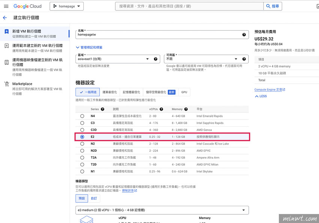Open the e2-medium machine type dropdown
This screenshot has height=223, width=319.
pos(162,210)
